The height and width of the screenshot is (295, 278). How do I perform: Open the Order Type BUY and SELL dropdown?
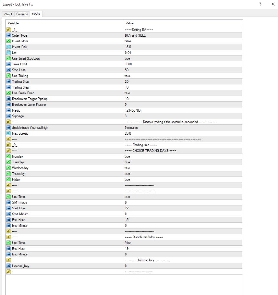183,35
